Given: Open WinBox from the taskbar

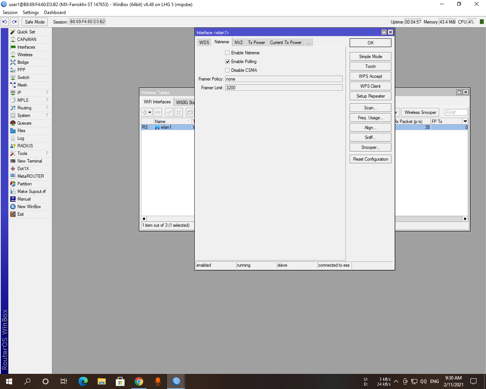Looking at the screenshot, I should (x=176, y=381).
